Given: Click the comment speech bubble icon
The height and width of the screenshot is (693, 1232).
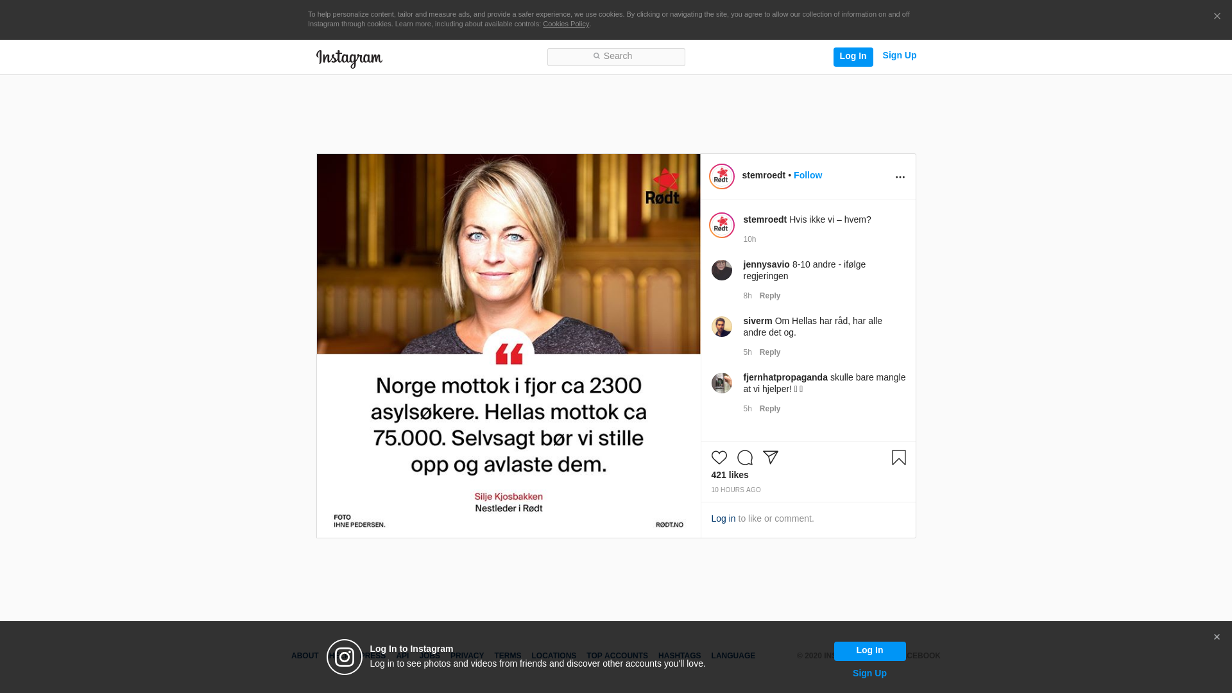Looking at the screenshot, I should pyautogui.click(x=744, y=458).
